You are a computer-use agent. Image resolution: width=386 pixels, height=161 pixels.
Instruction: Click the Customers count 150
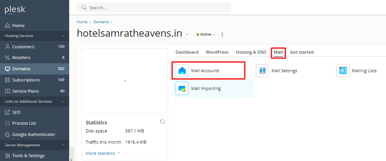coord(61,46)
